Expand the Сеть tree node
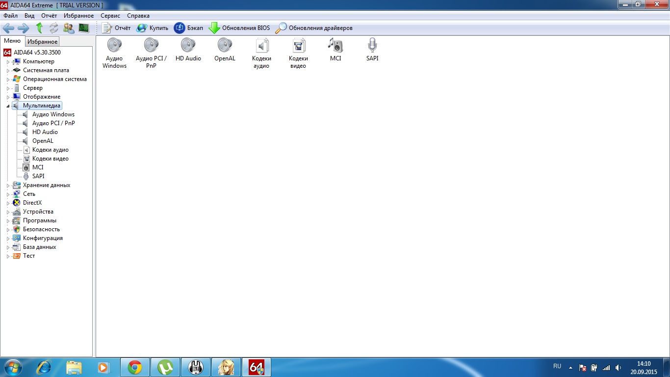670x377 pixels. (8, 194)
